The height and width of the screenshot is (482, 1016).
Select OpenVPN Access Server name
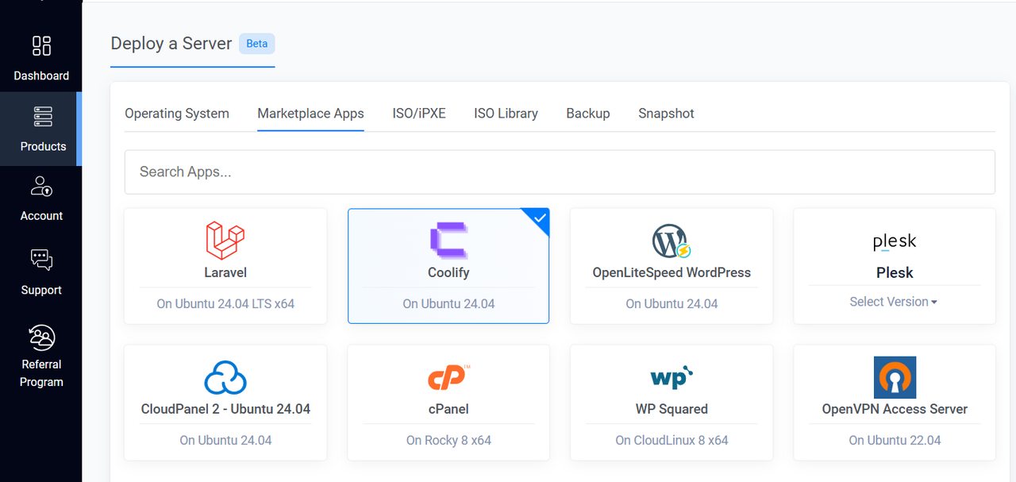(x=895, y=409)
